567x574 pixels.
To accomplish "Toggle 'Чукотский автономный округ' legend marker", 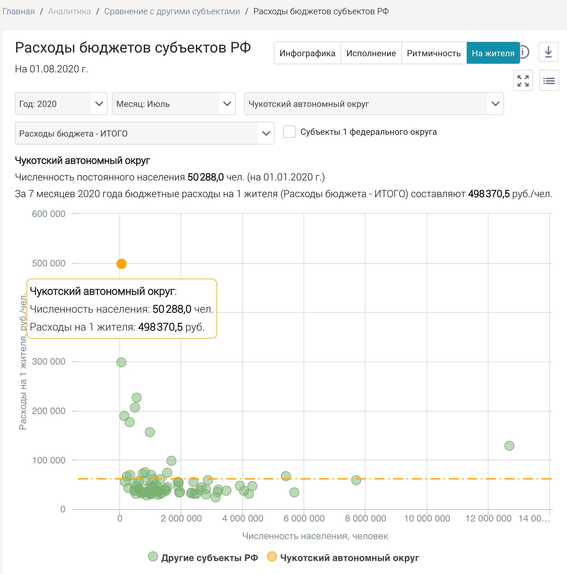I will pyautogui.click(x=272, y=557).
